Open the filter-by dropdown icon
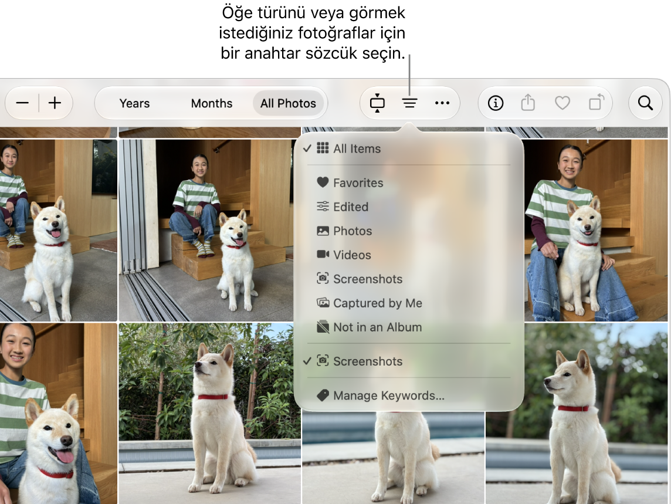 tap(409, 103)
